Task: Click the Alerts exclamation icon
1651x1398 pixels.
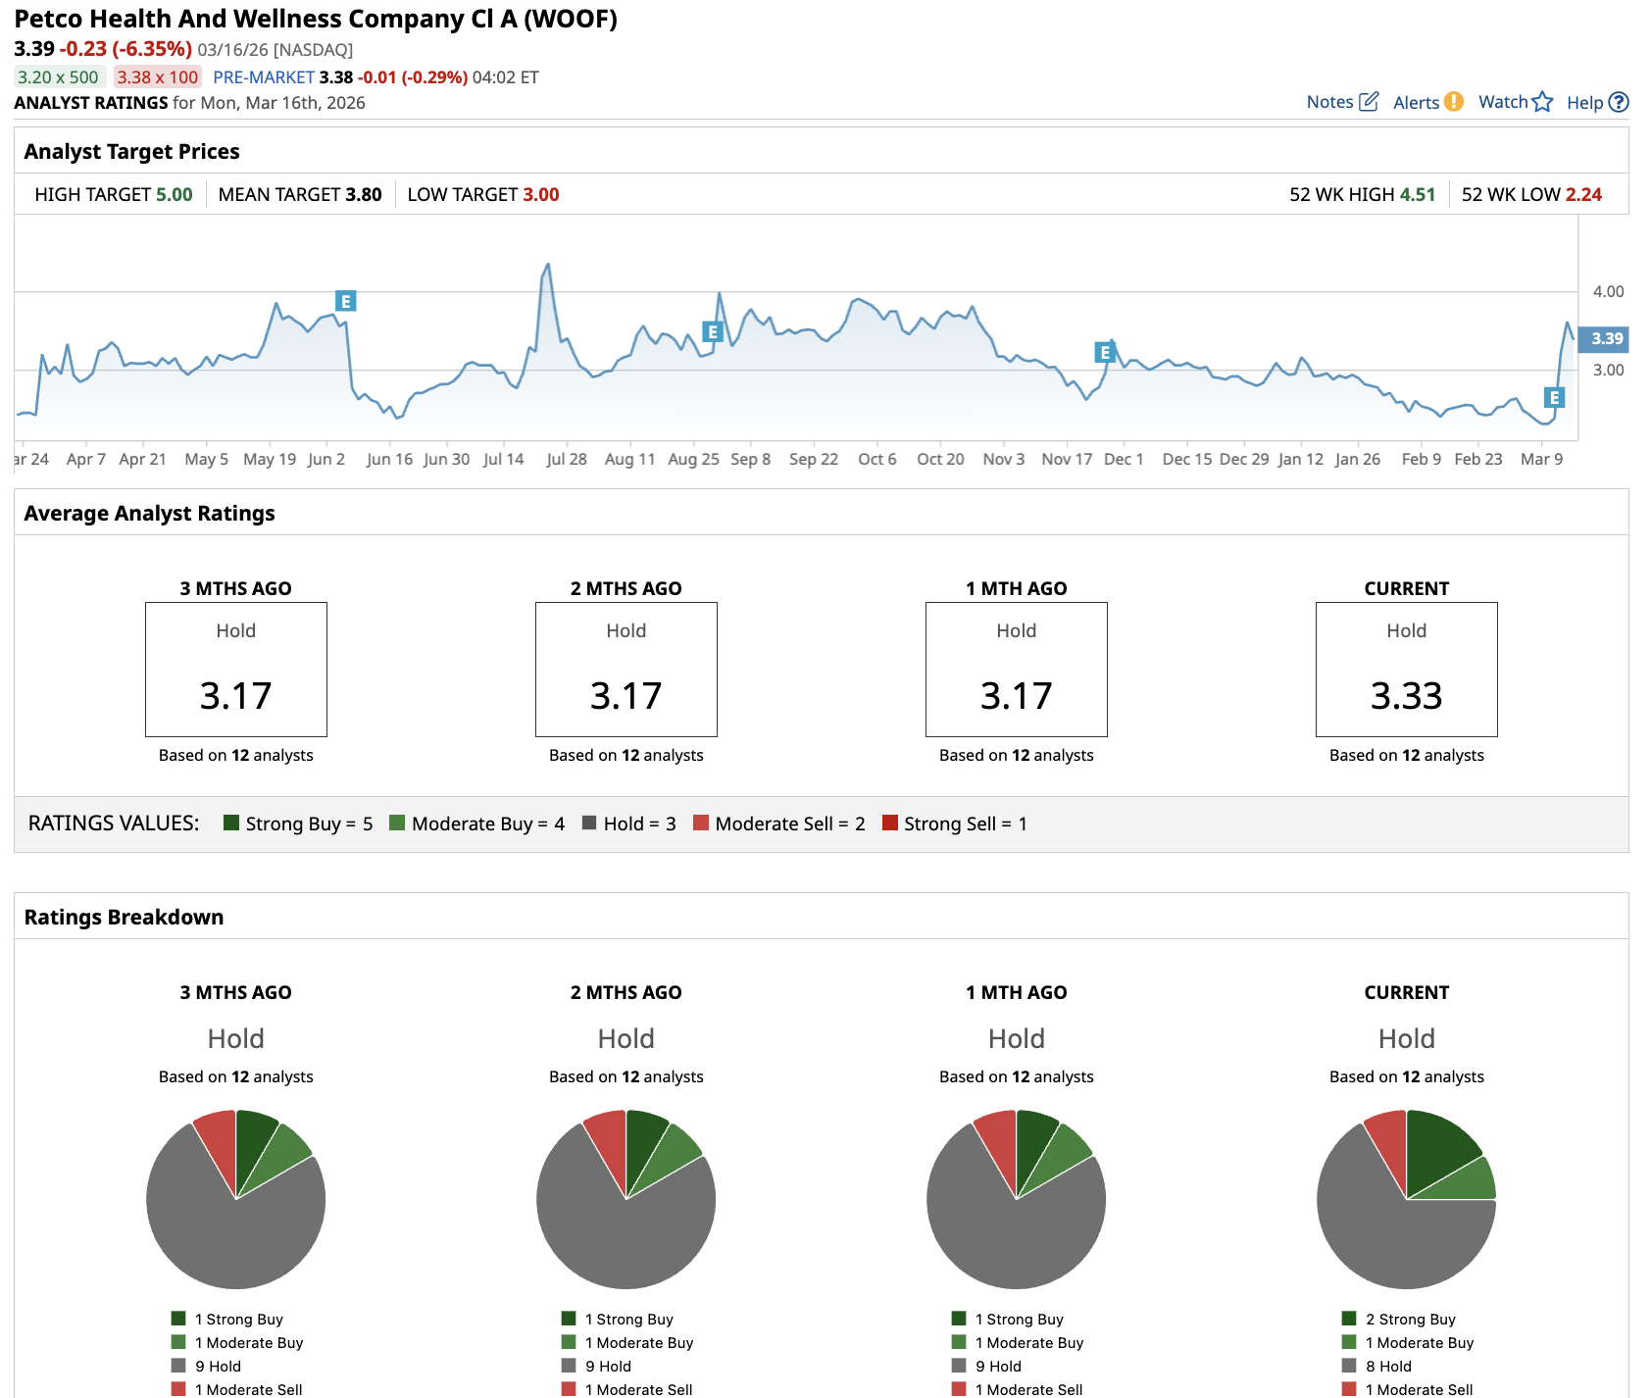Action: pyautogui.click(x=1454, y=102)
